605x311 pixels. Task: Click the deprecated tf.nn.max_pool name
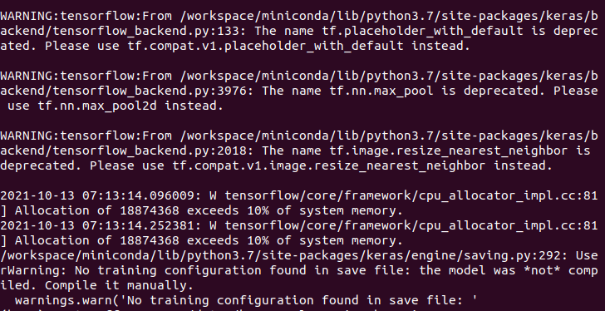click(381, 91)
